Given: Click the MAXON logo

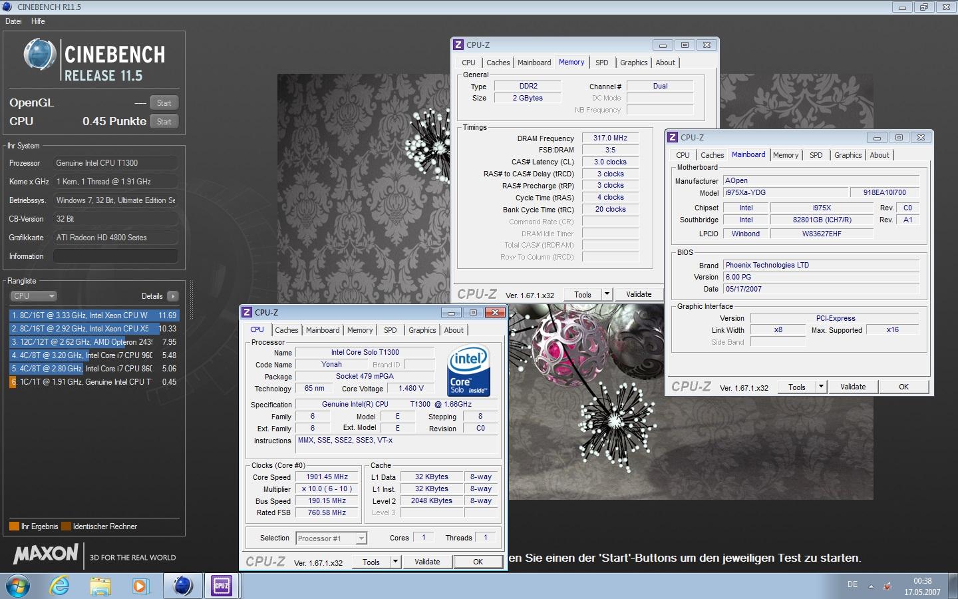Looking at the screenshot, I should 45,554.
